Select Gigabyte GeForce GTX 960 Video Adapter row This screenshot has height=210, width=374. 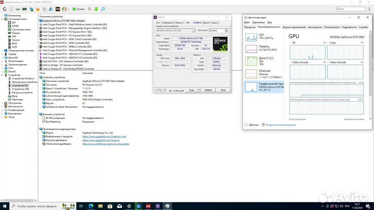[62, 21]
